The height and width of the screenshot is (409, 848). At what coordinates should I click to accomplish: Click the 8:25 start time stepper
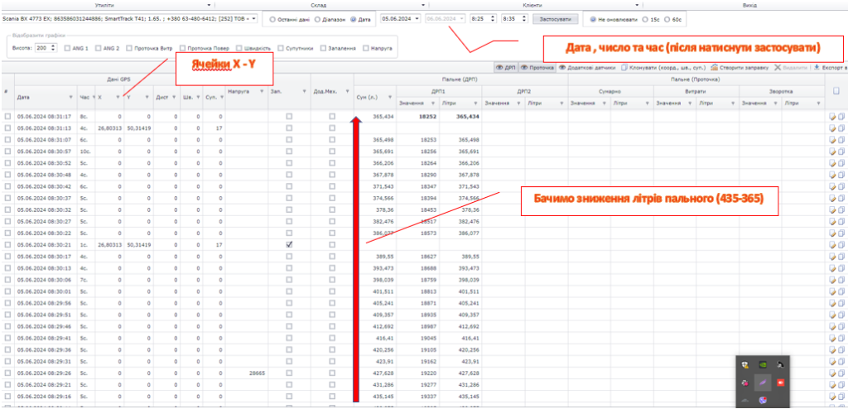[492, 18]
